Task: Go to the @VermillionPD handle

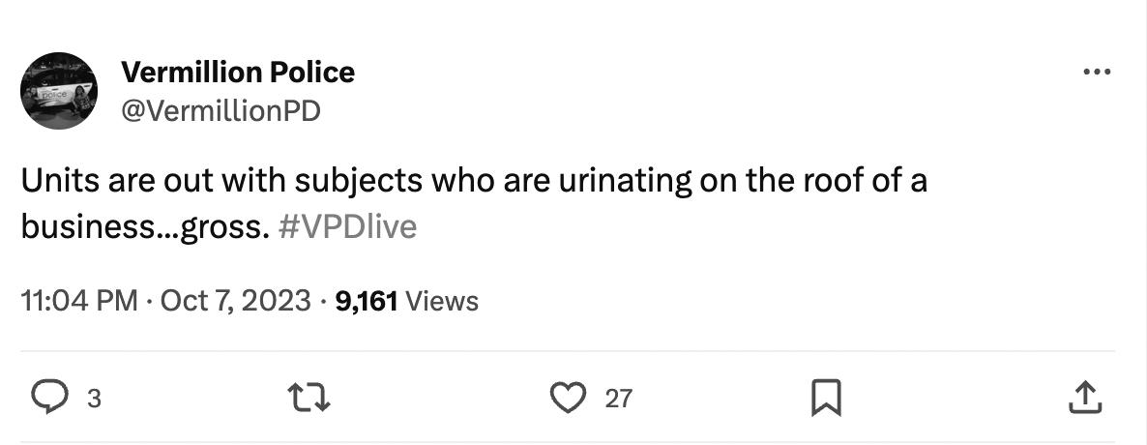Action: 221,111
